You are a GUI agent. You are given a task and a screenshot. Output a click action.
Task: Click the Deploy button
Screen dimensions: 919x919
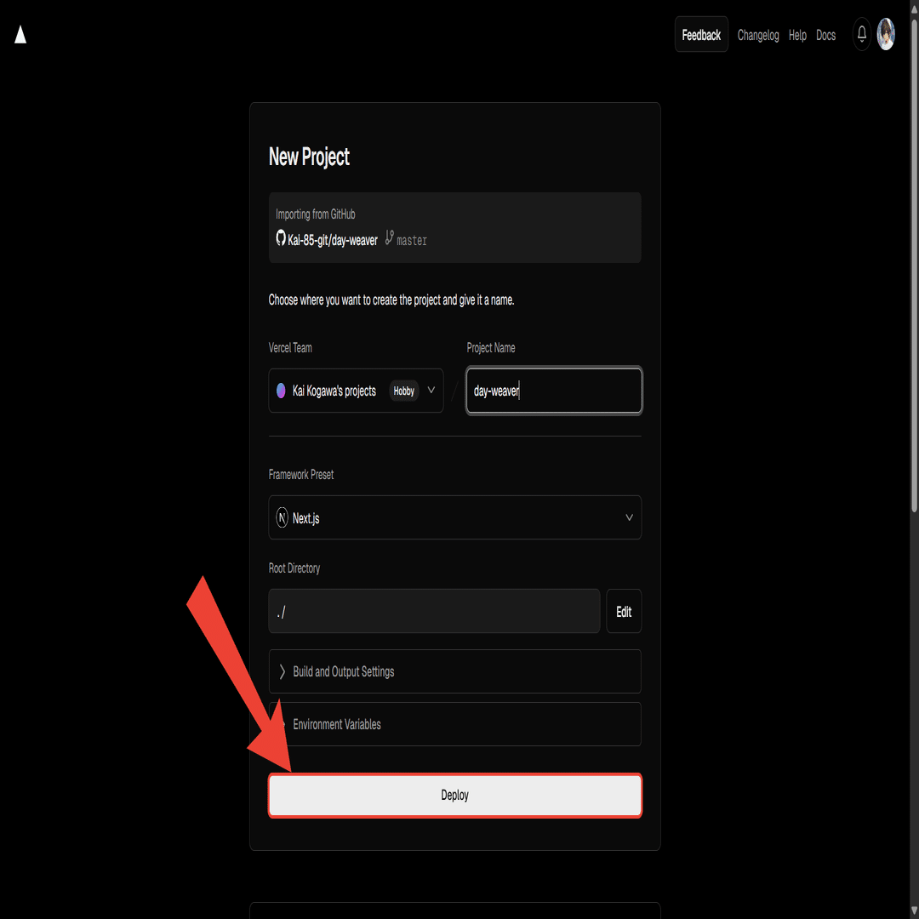(x=454, y=796)
